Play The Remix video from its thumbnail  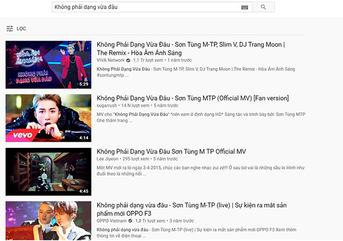pyautogui.click(x=48, y=65)
